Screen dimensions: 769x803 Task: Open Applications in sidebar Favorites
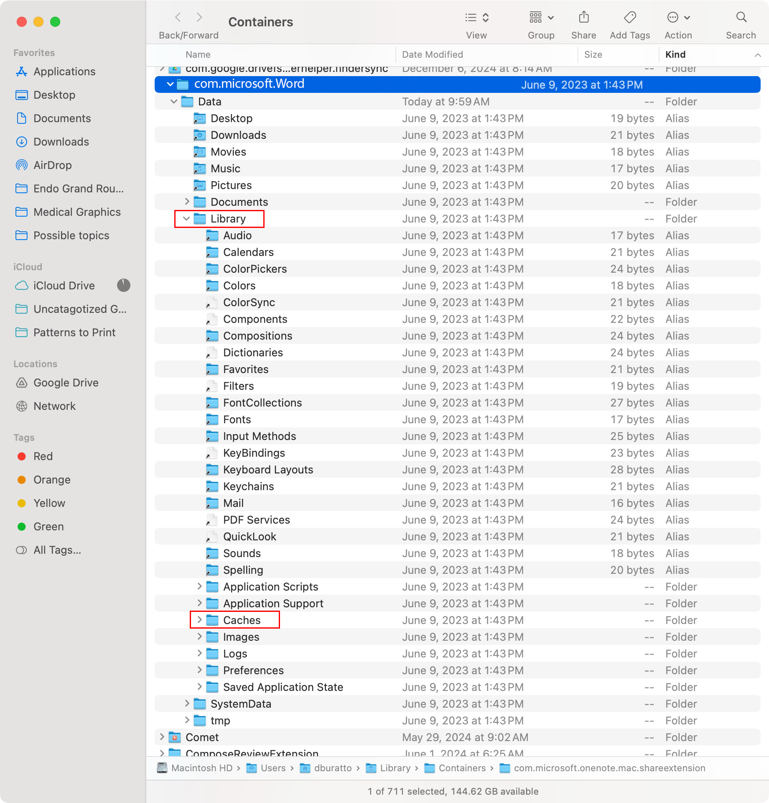click(64, 72)
